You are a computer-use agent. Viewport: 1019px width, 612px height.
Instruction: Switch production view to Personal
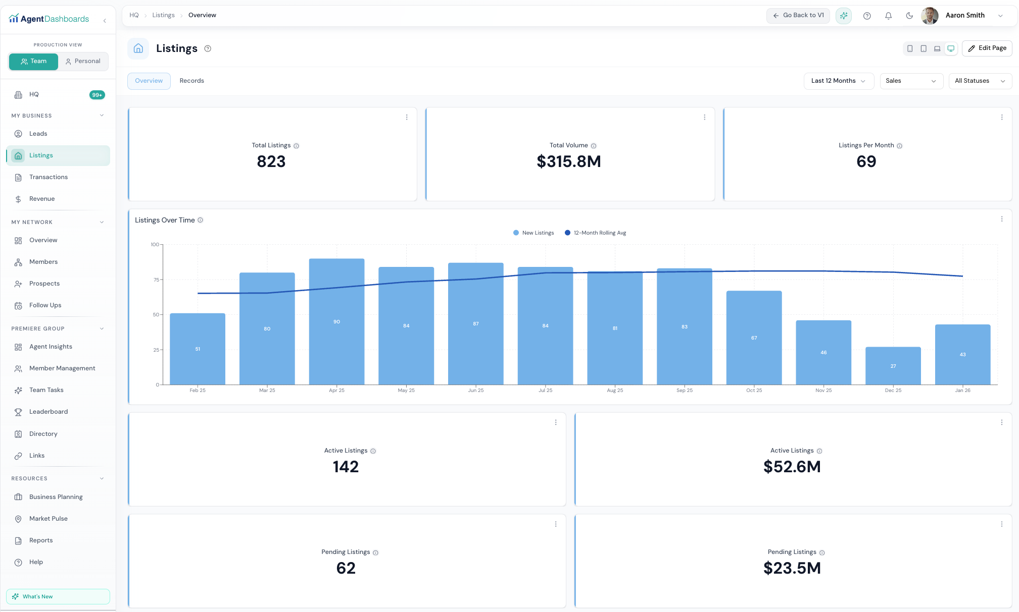[83, 61]
